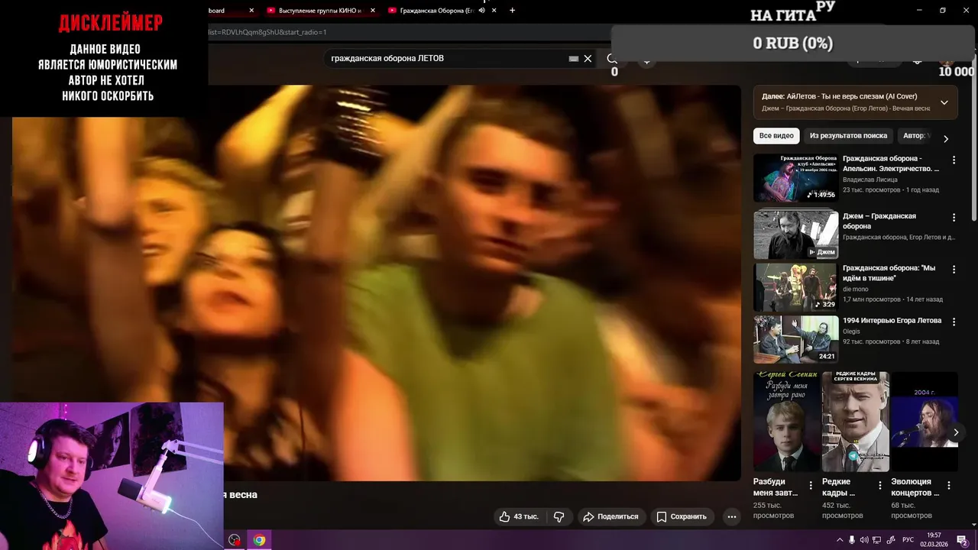Select the Автор filter chip
The height and width of the screenshot is (550, 978).
pyautogui.click(x=915, y=136)
